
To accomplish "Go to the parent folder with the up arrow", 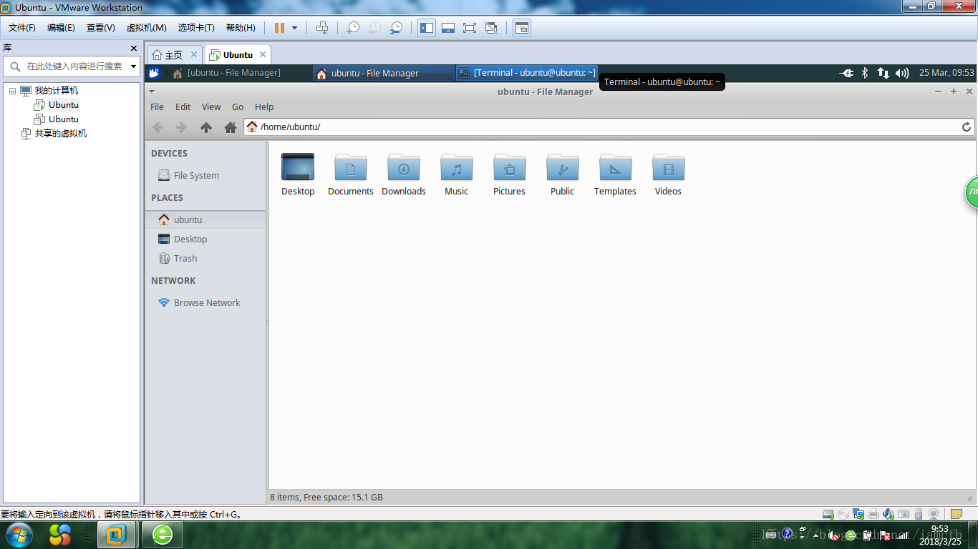I will pyautogui.click(x=206, y=127).
